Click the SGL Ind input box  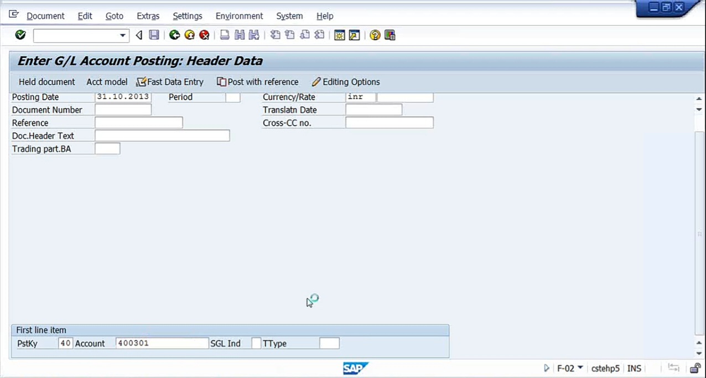tap(256, 343)
